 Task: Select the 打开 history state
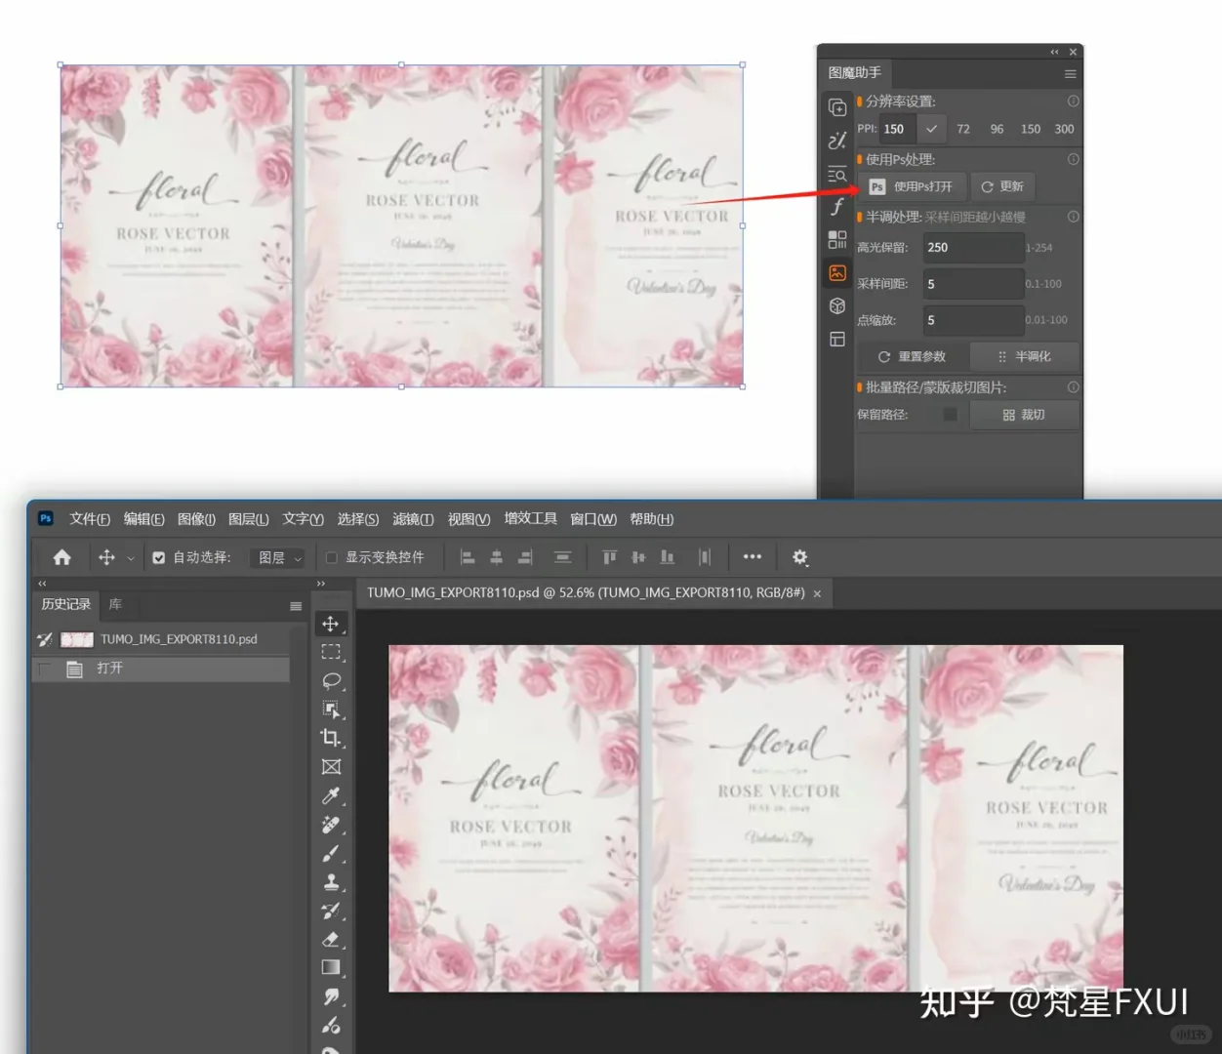161,669
